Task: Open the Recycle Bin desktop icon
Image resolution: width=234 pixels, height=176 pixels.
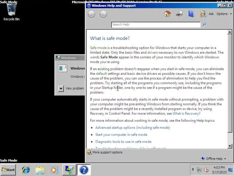Action: pos(11,11)
